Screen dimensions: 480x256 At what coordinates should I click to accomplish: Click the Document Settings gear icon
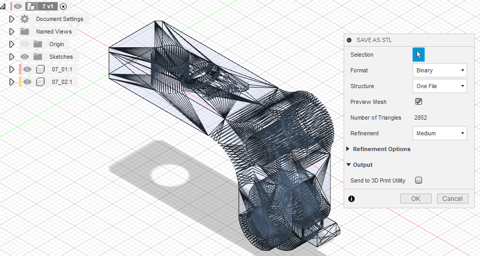point(25,19)
